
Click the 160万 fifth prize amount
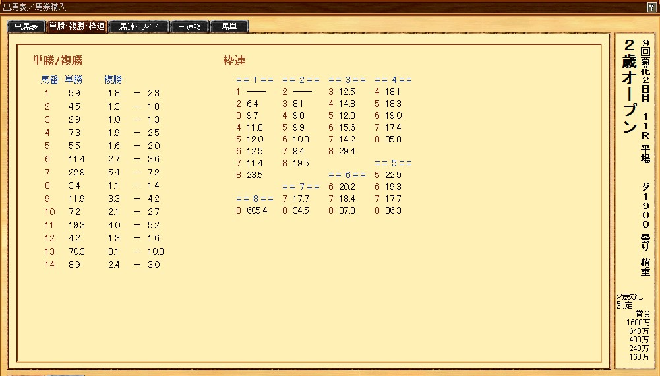tap(640, 357)
